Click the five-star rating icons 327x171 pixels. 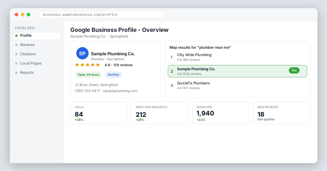pos(87,65)
